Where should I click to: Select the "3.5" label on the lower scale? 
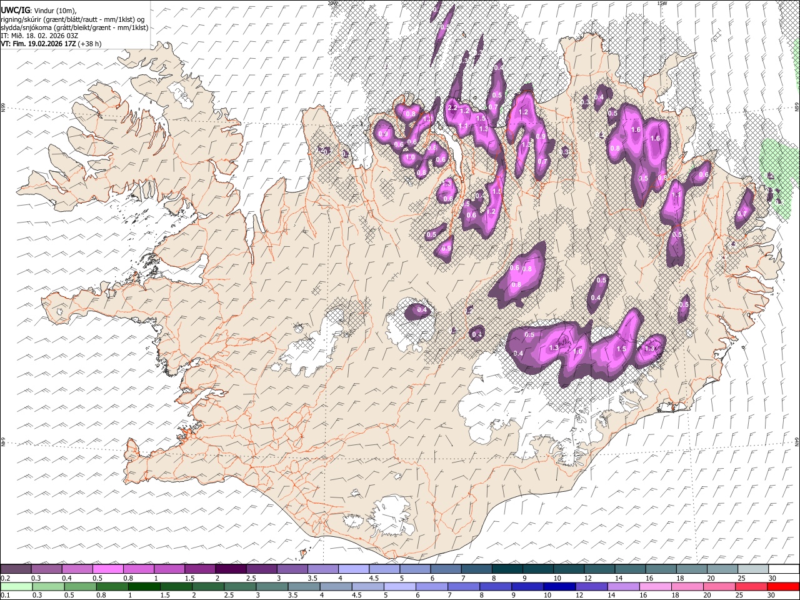[x=294, y=596]
